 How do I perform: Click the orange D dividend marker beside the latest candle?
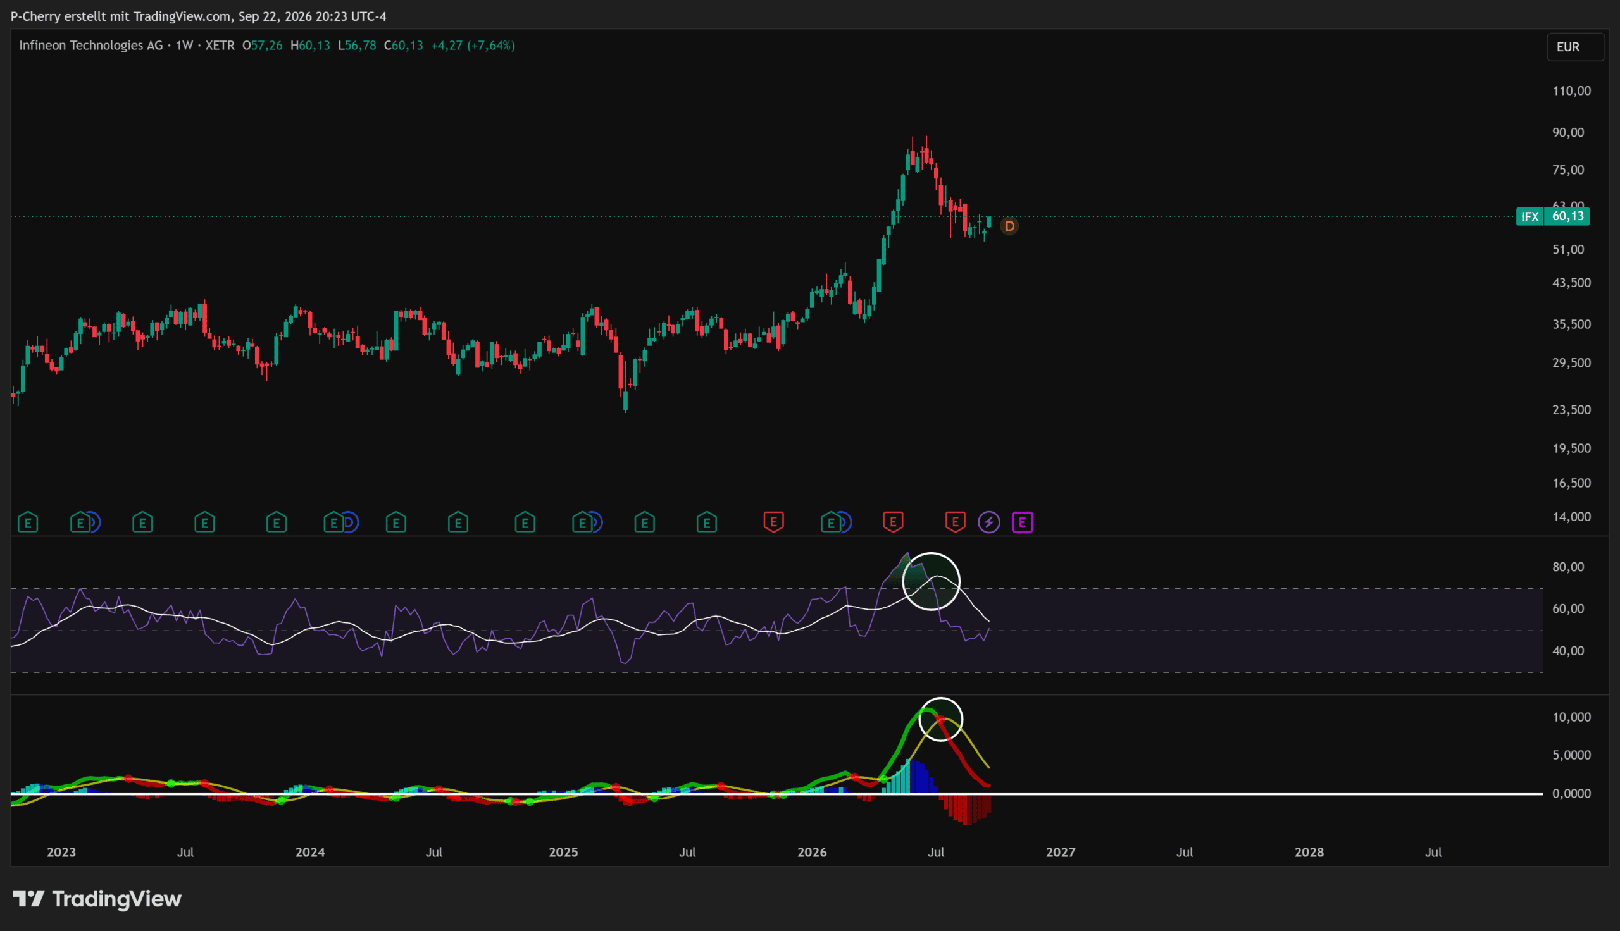pyautogui.click(x=1009, y=226)
